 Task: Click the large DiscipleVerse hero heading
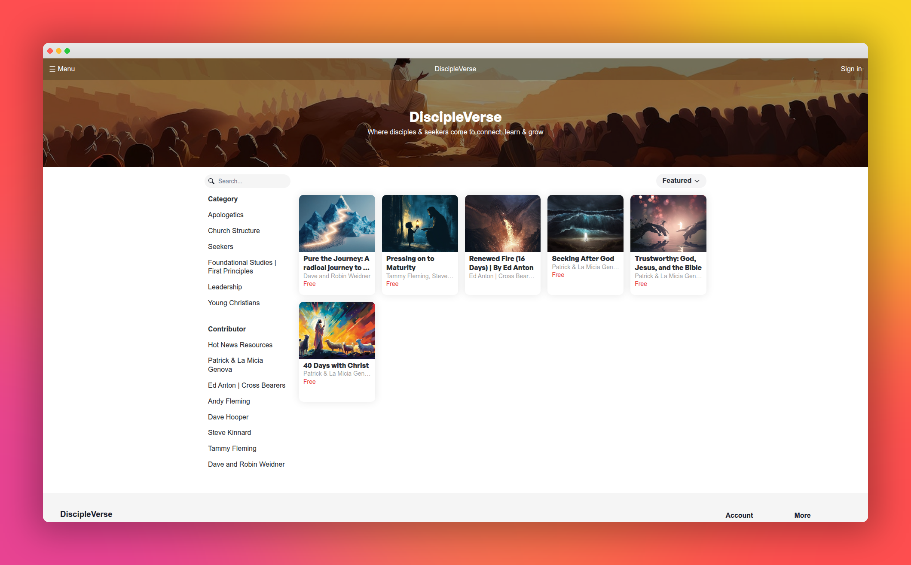tap(455, 117)
